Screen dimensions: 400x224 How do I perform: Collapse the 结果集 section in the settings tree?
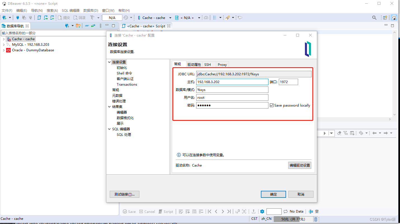click(x=109, y=106)
